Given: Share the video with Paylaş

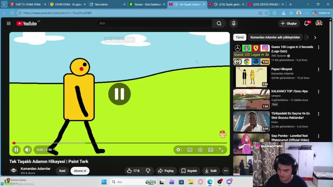Looking at the screenshot, I should tap(166, 171).
